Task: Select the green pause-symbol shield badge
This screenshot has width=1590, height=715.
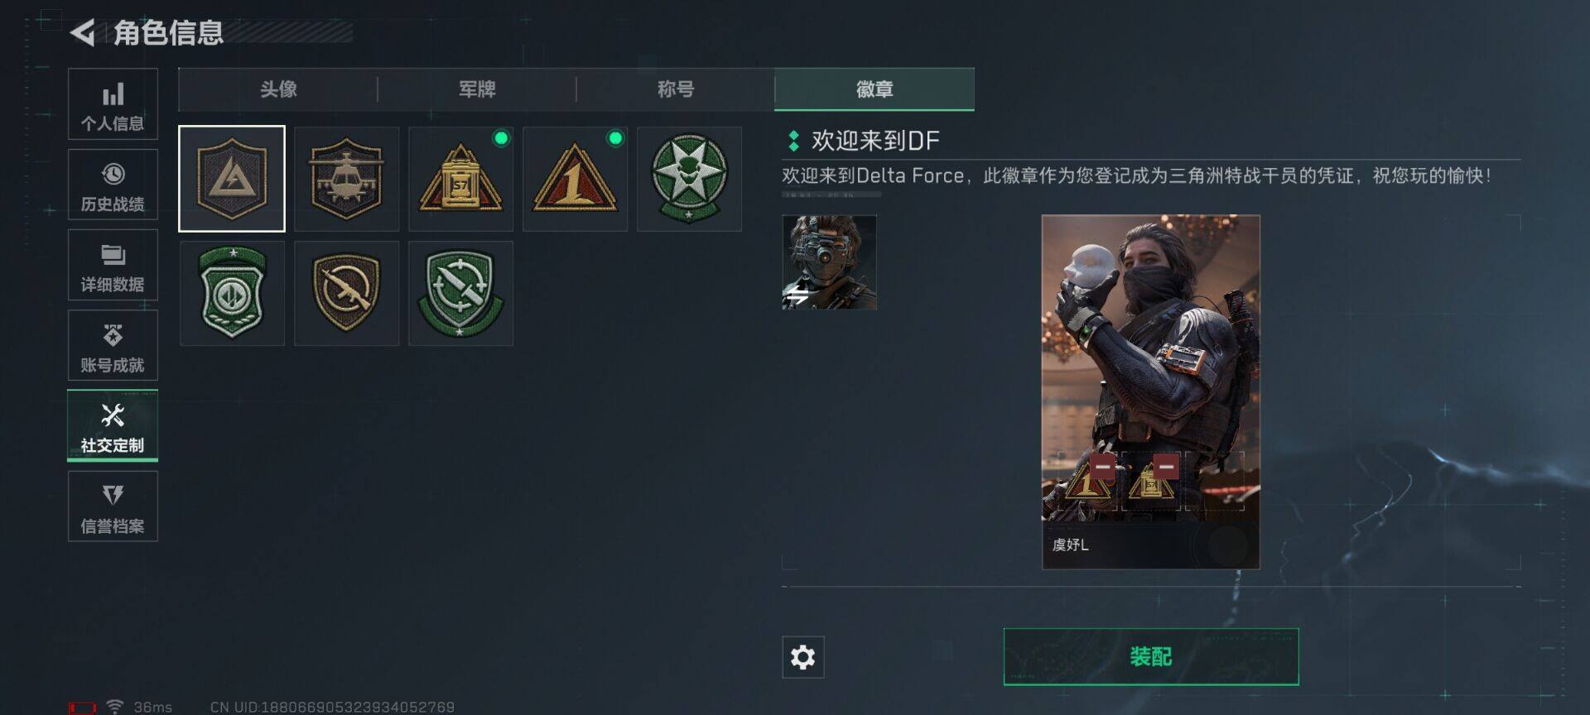Action: [x=232, y=293]
